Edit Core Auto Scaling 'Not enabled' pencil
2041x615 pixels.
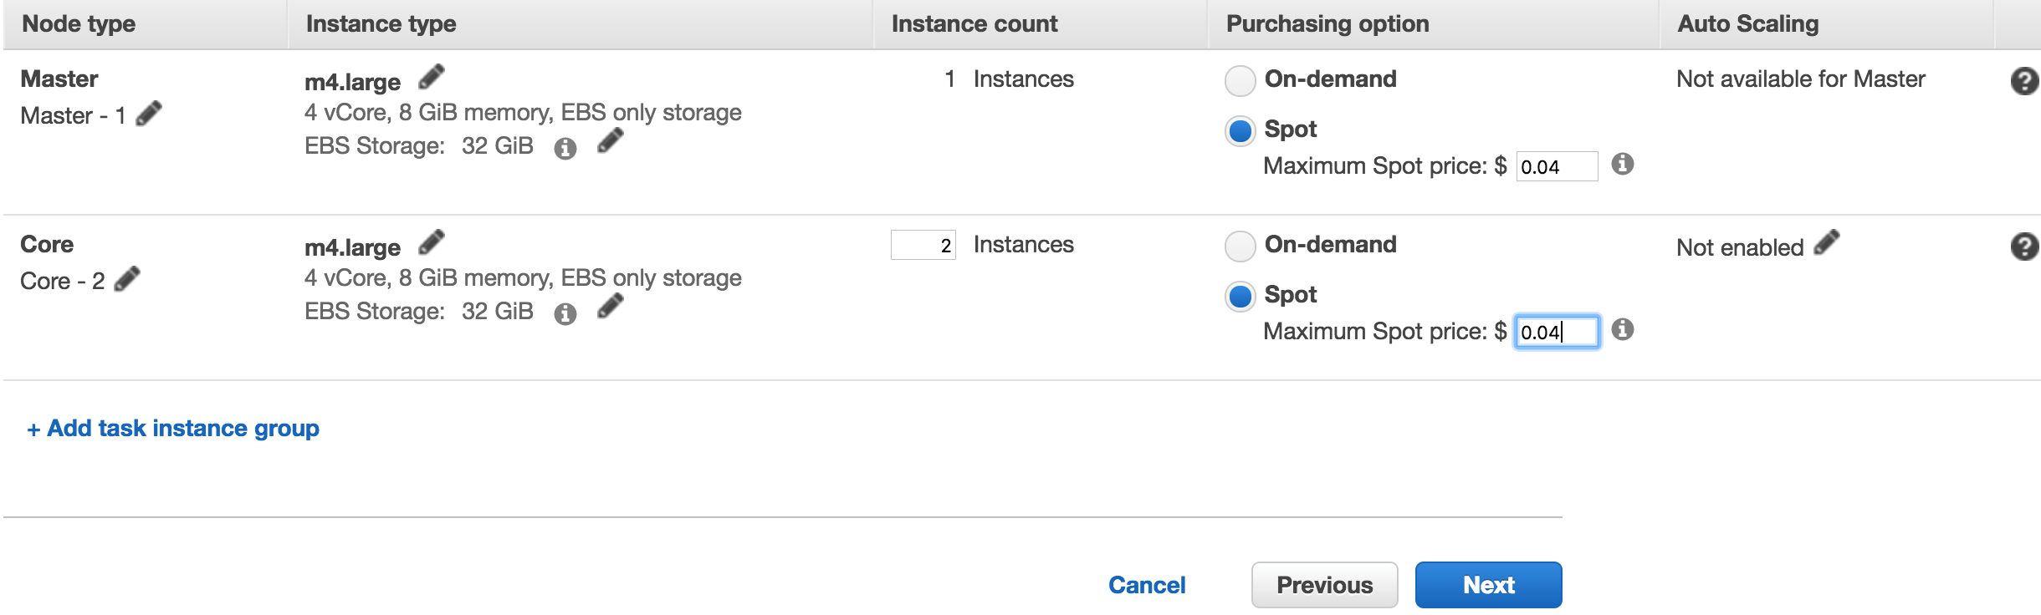pyautogui.click(x=1827, y=243)
